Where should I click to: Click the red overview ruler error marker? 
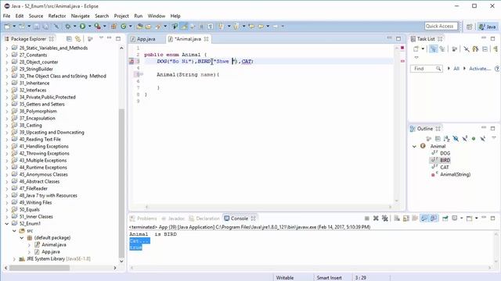(x=402, y=61)
